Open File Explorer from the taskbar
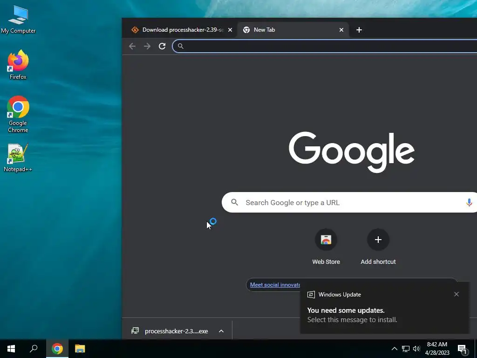Image resolution: width=477 pixels, height=358 pixels. pos(80,349)
